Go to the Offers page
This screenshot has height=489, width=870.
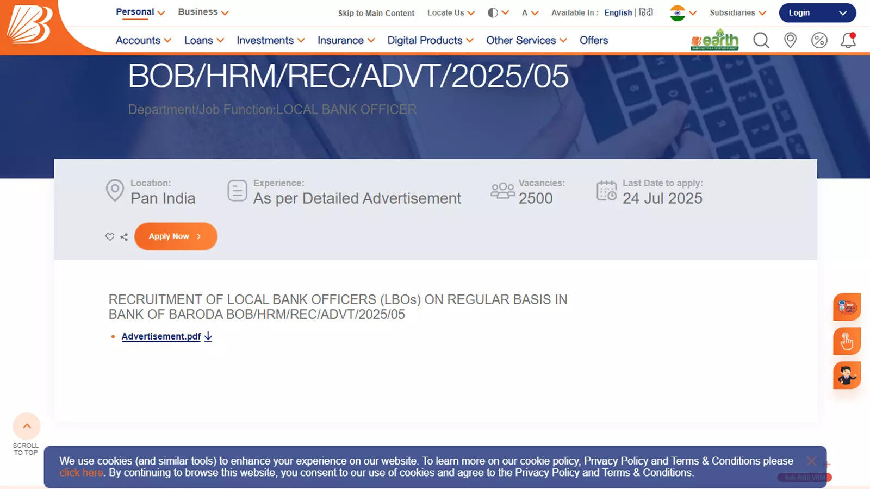click(594, 40)
